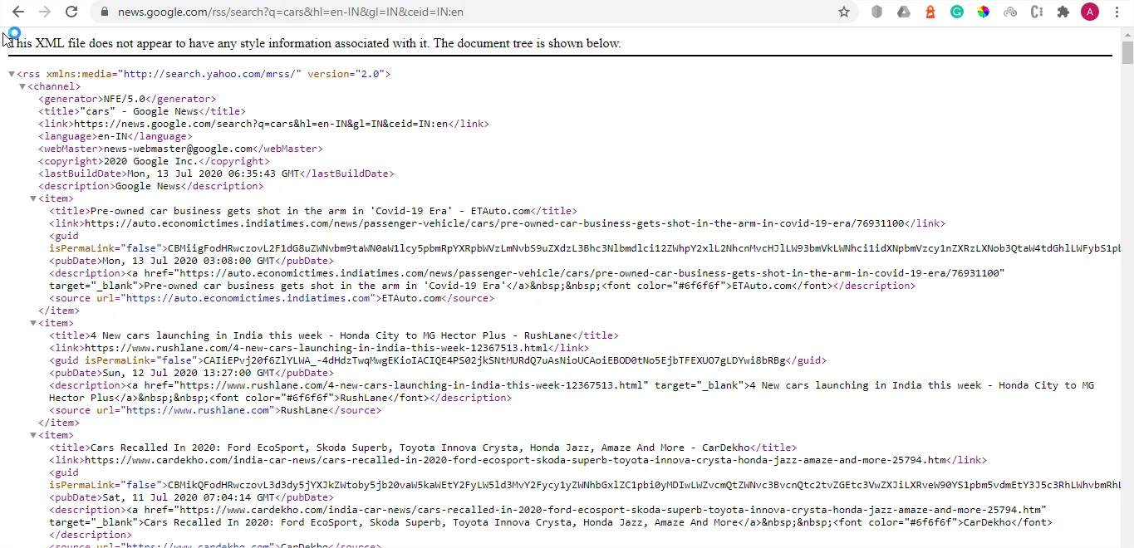Screen dimensions: 1134x548
Task: Click the vertical scrollbar thumb
Action: point(1127,51)
